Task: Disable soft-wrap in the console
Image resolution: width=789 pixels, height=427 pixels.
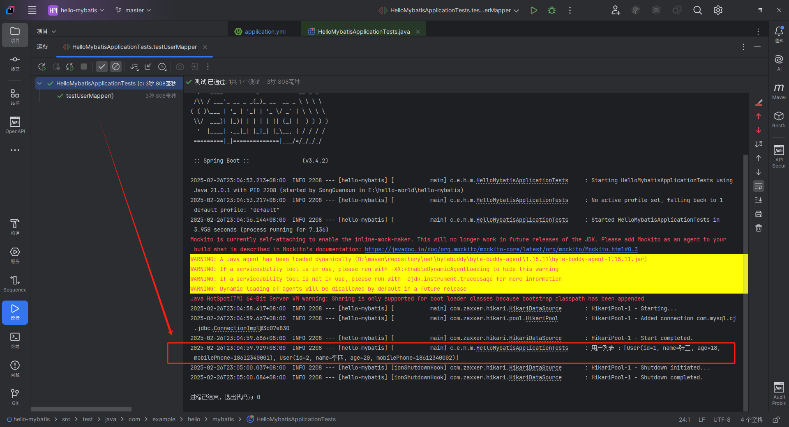Action: click(758, 186)
